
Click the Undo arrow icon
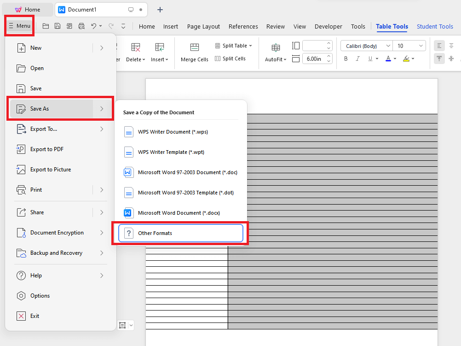[x=93, y=26]
